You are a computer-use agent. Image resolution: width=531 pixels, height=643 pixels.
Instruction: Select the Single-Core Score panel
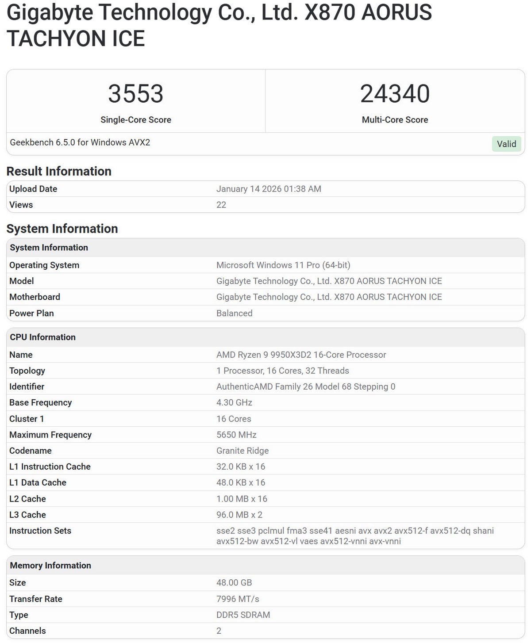pyautogui.click(x=135, y=101)
